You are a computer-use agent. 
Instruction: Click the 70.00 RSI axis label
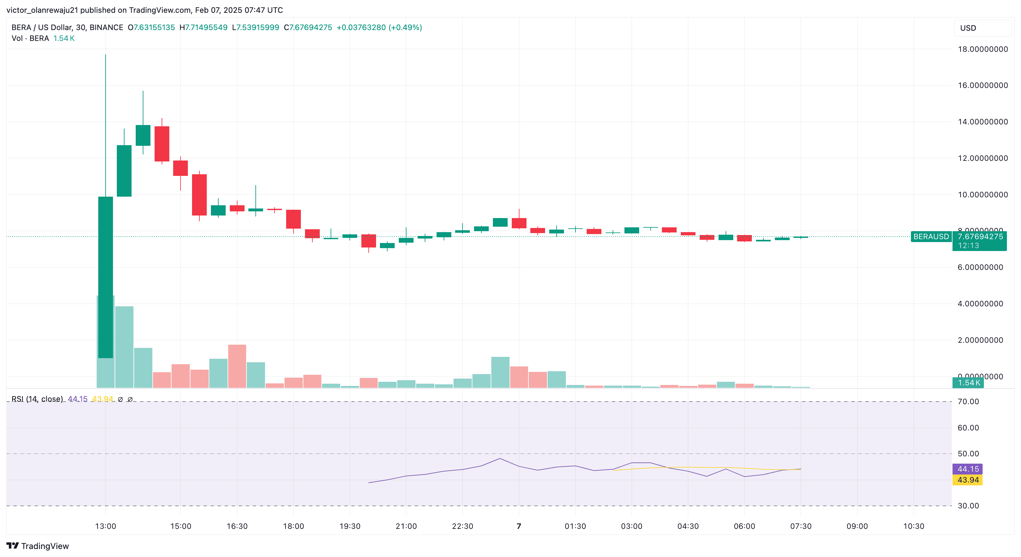(968, 401)
